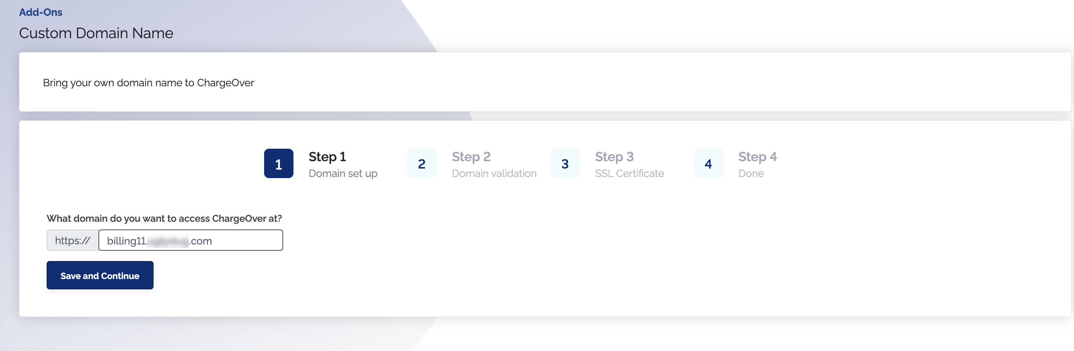Click Bring your own domain description text
Image resolution: width=1074 pixels, height=351 pixels.
(148, 83)
